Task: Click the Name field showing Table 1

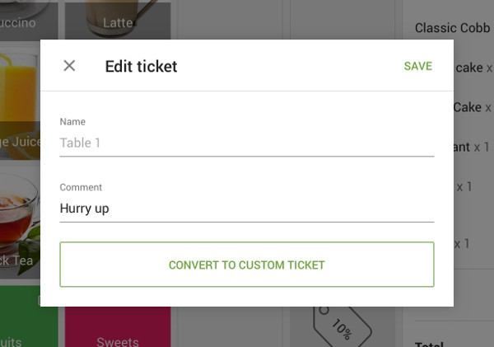Action: pyautogui.click(x=246, y=143)
